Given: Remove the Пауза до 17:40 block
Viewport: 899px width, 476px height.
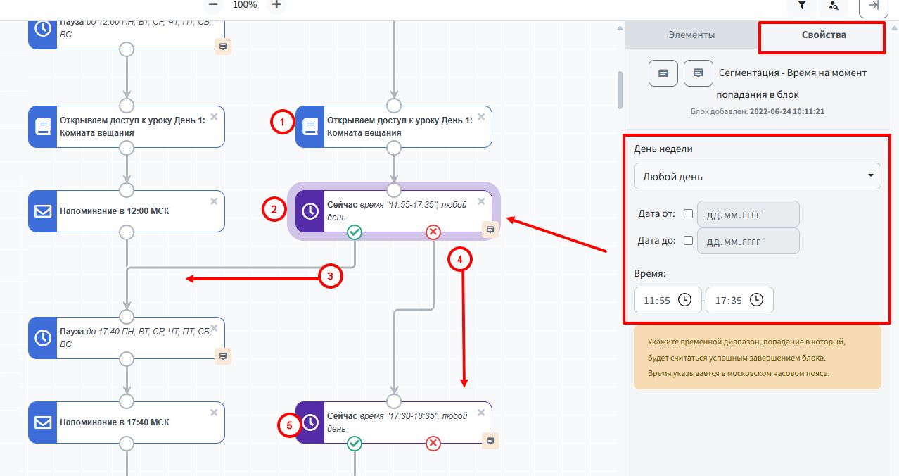Looking at the screenshot, I should 214,328.
